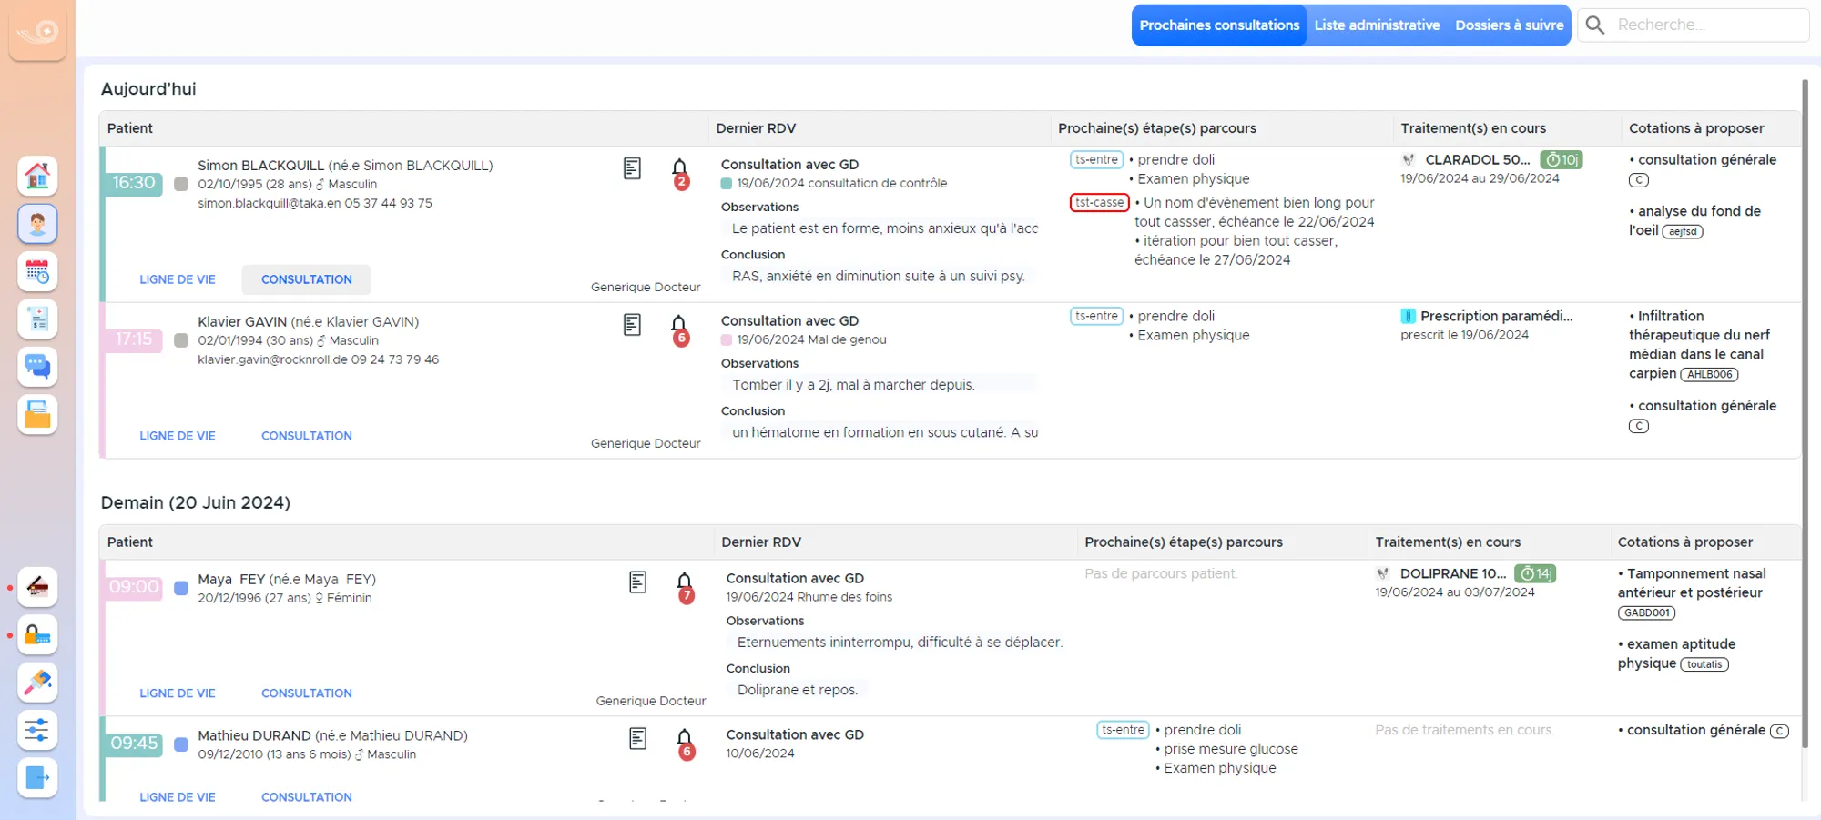This screenshot has height=820, width=1821.
Task: Toggle the blue status box for Mathieu DURAND
Action: point(181,744)
